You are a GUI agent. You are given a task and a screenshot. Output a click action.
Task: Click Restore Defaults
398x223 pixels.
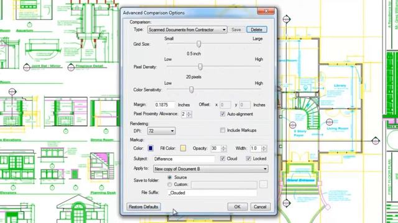pyautogui.click(x=144, y=207)
